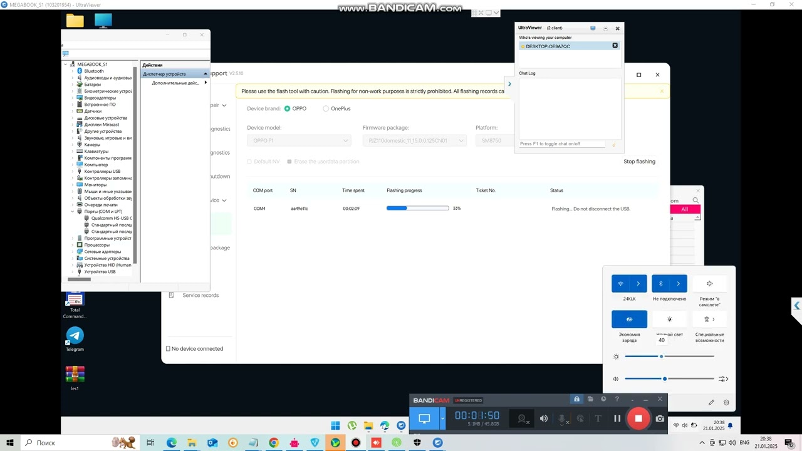The width and height of the screenshot is (802, 451).
Task: Open Bandicam recording mode dropdown arrow
Action: tap(442, 418)
